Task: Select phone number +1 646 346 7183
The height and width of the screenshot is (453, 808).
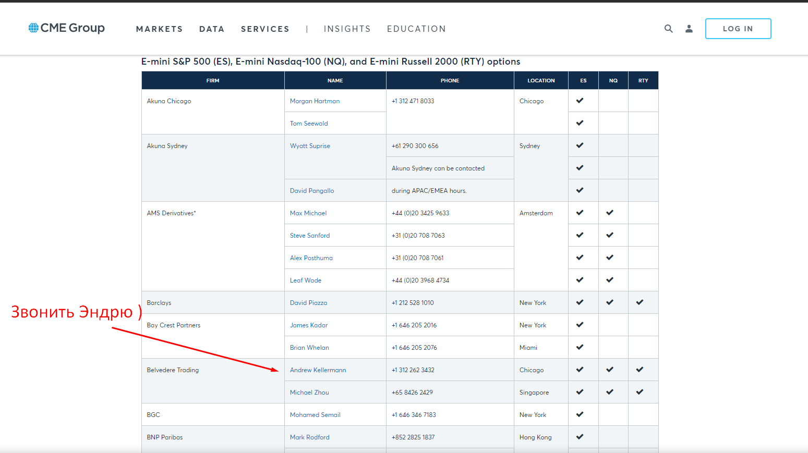Action: (414, 415)
